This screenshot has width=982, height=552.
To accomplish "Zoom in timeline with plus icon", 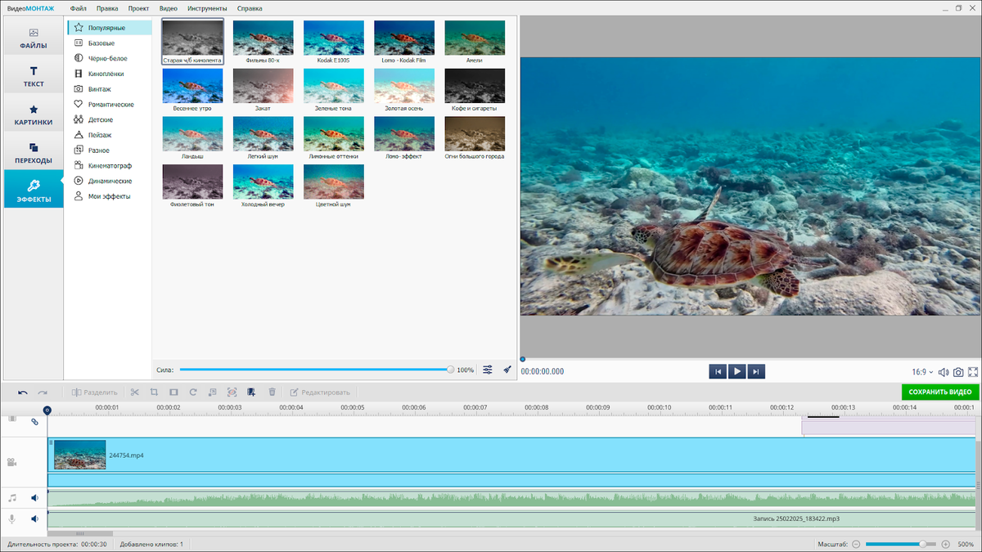I will (945, 544).
